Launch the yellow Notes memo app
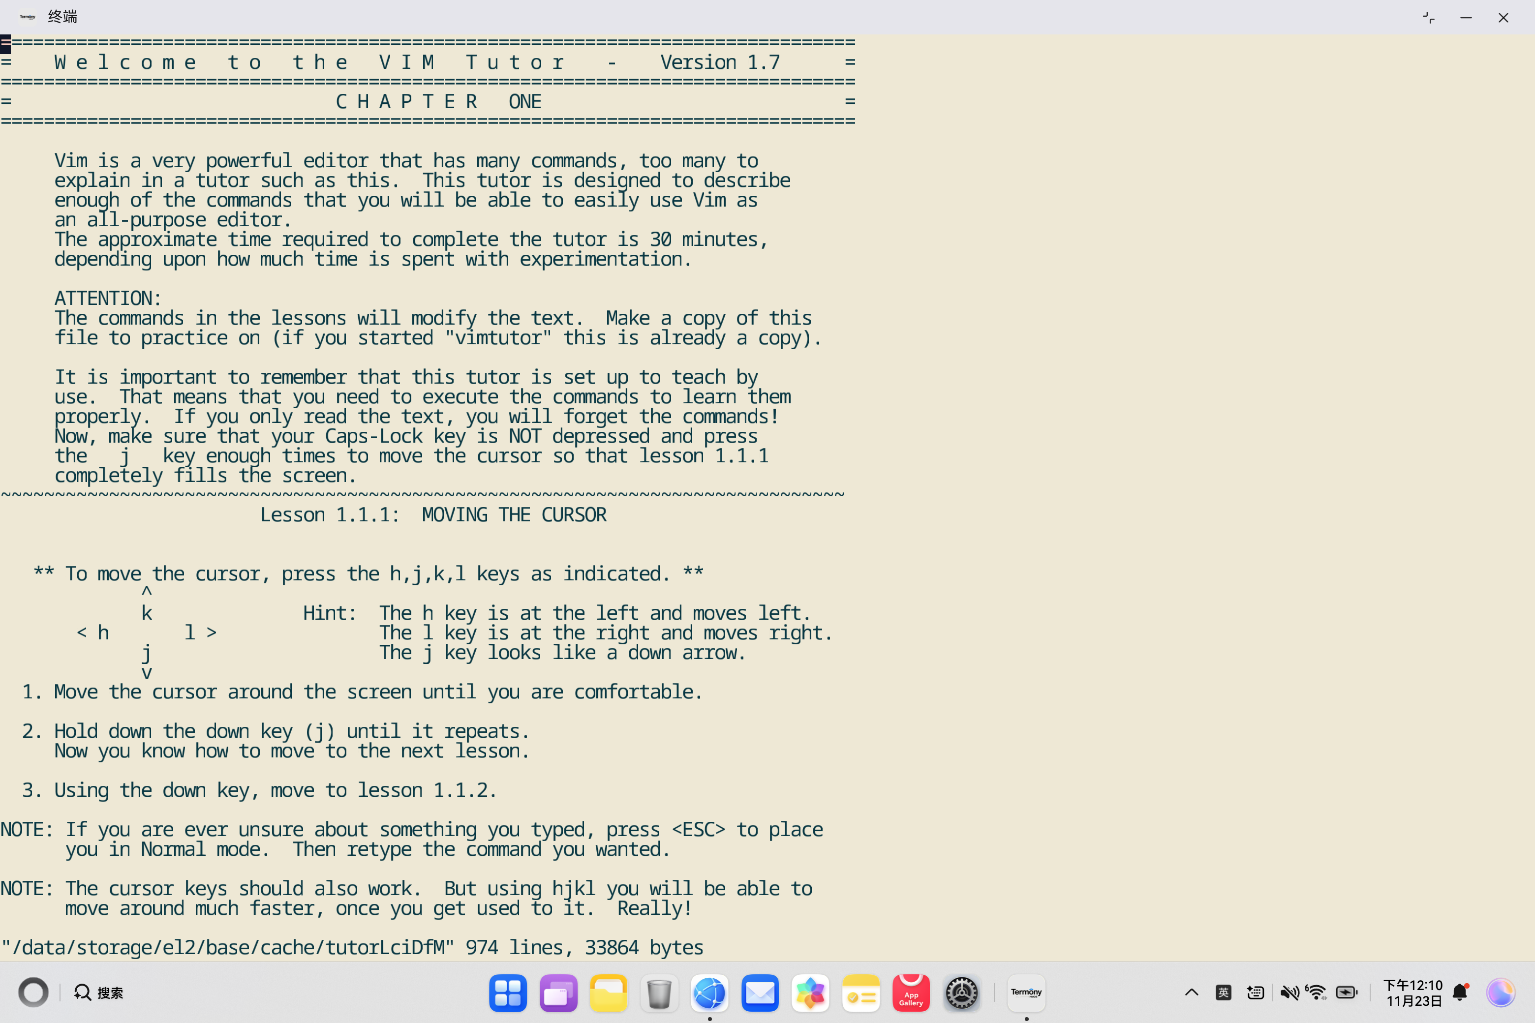This screenshot has width=1535, height=1023. [x=860, y=993]
